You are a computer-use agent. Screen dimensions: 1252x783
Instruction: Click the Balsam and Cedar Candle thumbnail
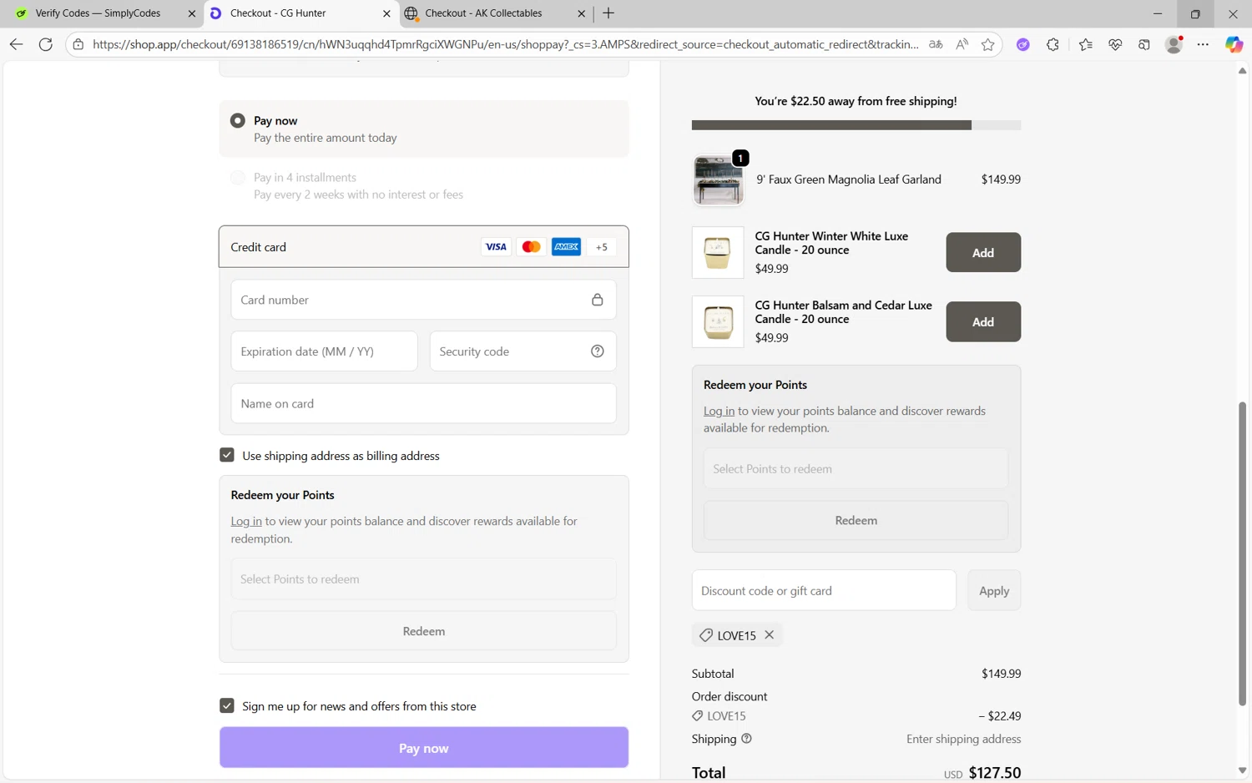tap(718, 322)
